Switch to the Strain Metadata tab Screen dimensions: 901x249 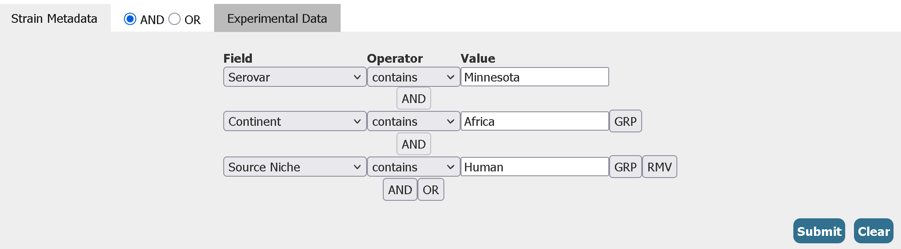pyautogui.click(x=54, y=18)
